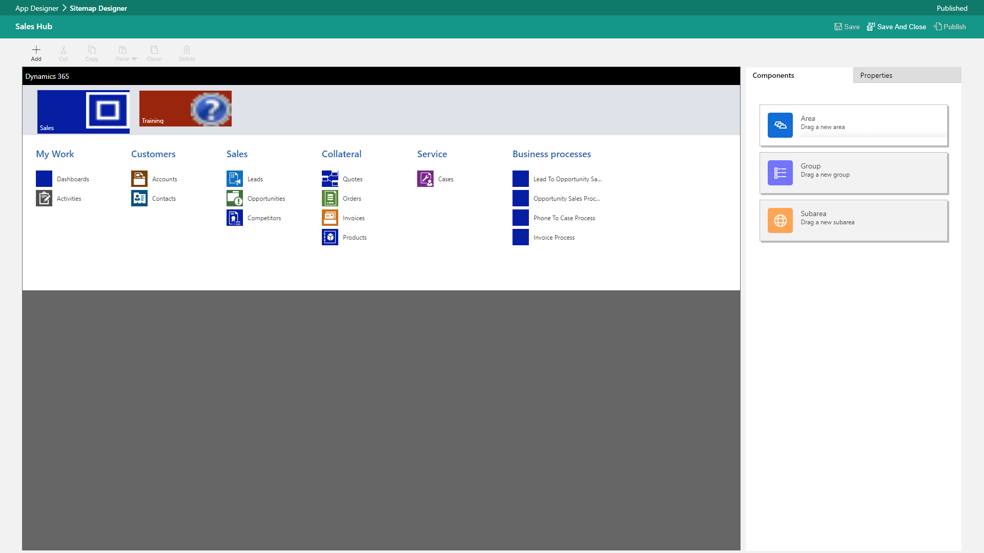This screenshot has width=984, height=553.
Task: Select the Opportunities subarea icon
Action: coord(234,198)
